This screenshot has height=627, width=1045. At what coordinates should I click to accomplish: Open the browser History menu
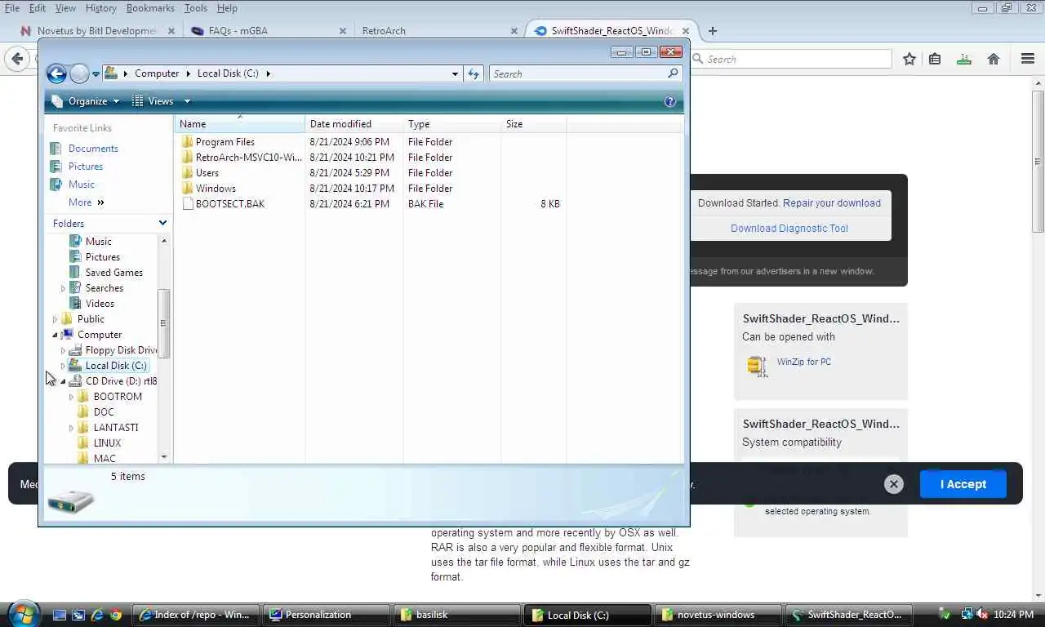click(100, 8)
